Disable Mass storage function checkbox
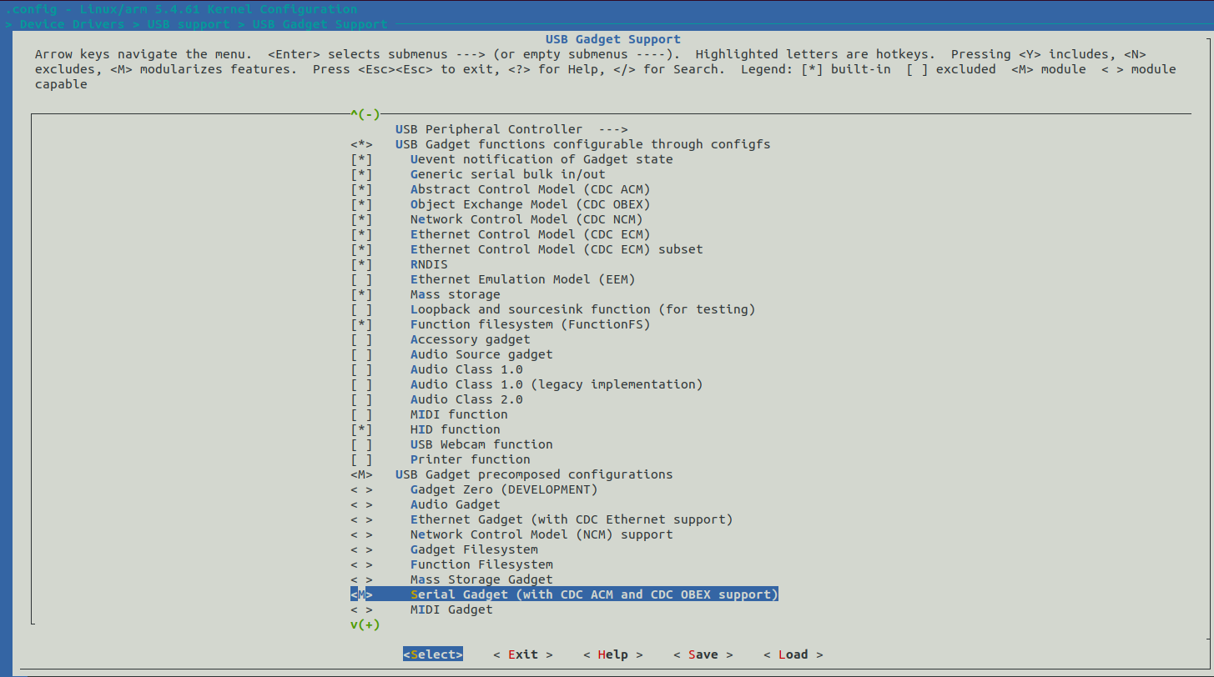This screenshot has width=1214, height=677. point(361,294)
